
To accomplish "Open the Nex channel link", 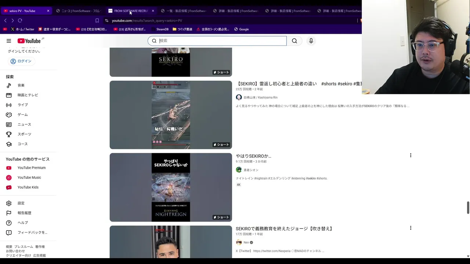I will tap(246, 242).
